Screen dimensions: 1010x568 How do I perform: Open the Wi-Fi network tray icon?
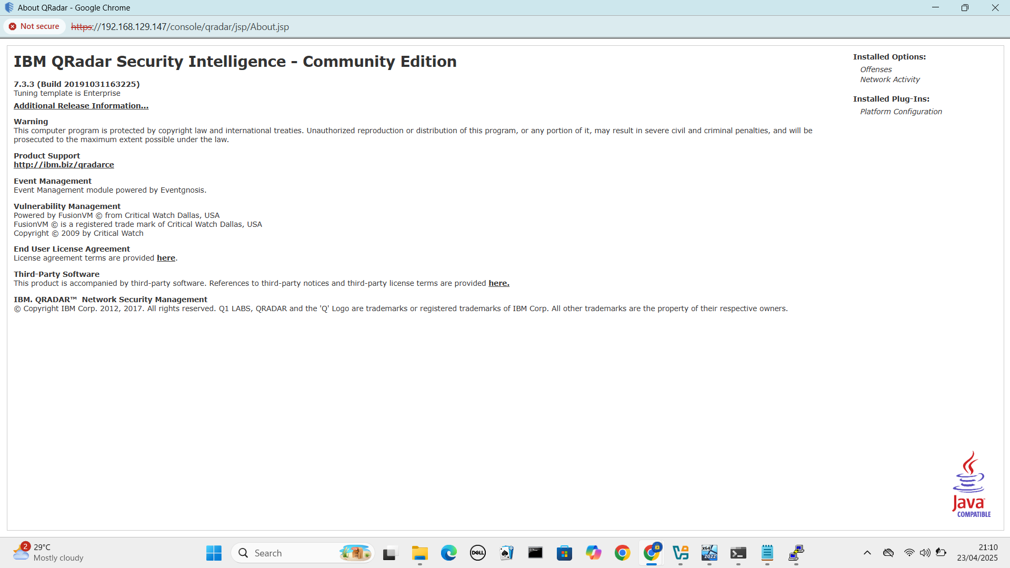pos(909,553)
